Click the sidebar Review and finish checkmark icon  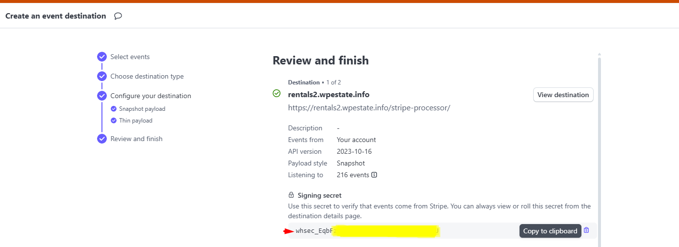[x=102, y=139]
